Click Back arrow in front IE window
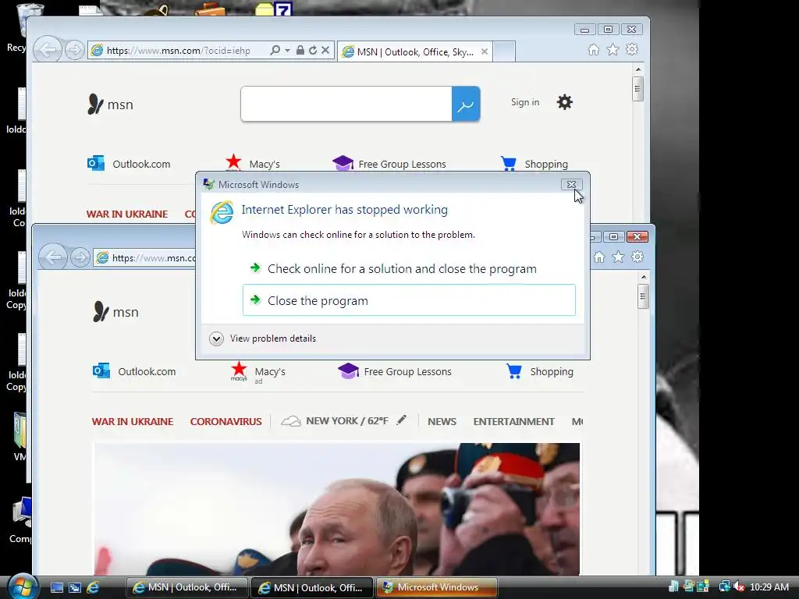 [x=54, y=257]
